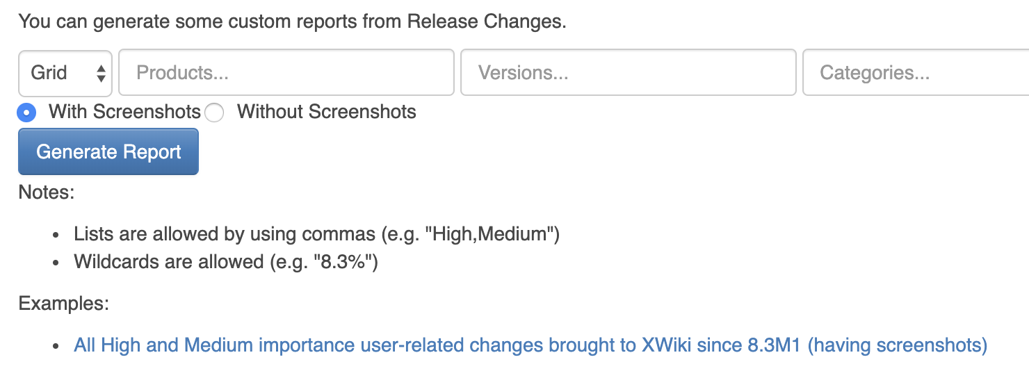Click the 'Examples:' heading text
Image resolution: width=1029 pixels, height=371 pixels.
pos(64,304)
